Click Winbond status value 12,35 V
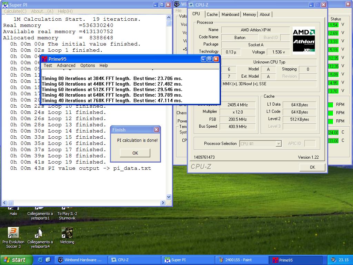The height and width of the screenshot is (265, 353). (x=333, y=58)
